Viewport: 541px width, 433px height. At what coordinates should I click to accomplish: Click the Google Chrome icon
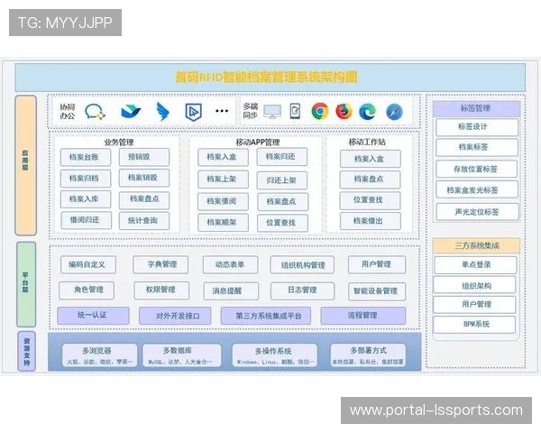point(320,111)
